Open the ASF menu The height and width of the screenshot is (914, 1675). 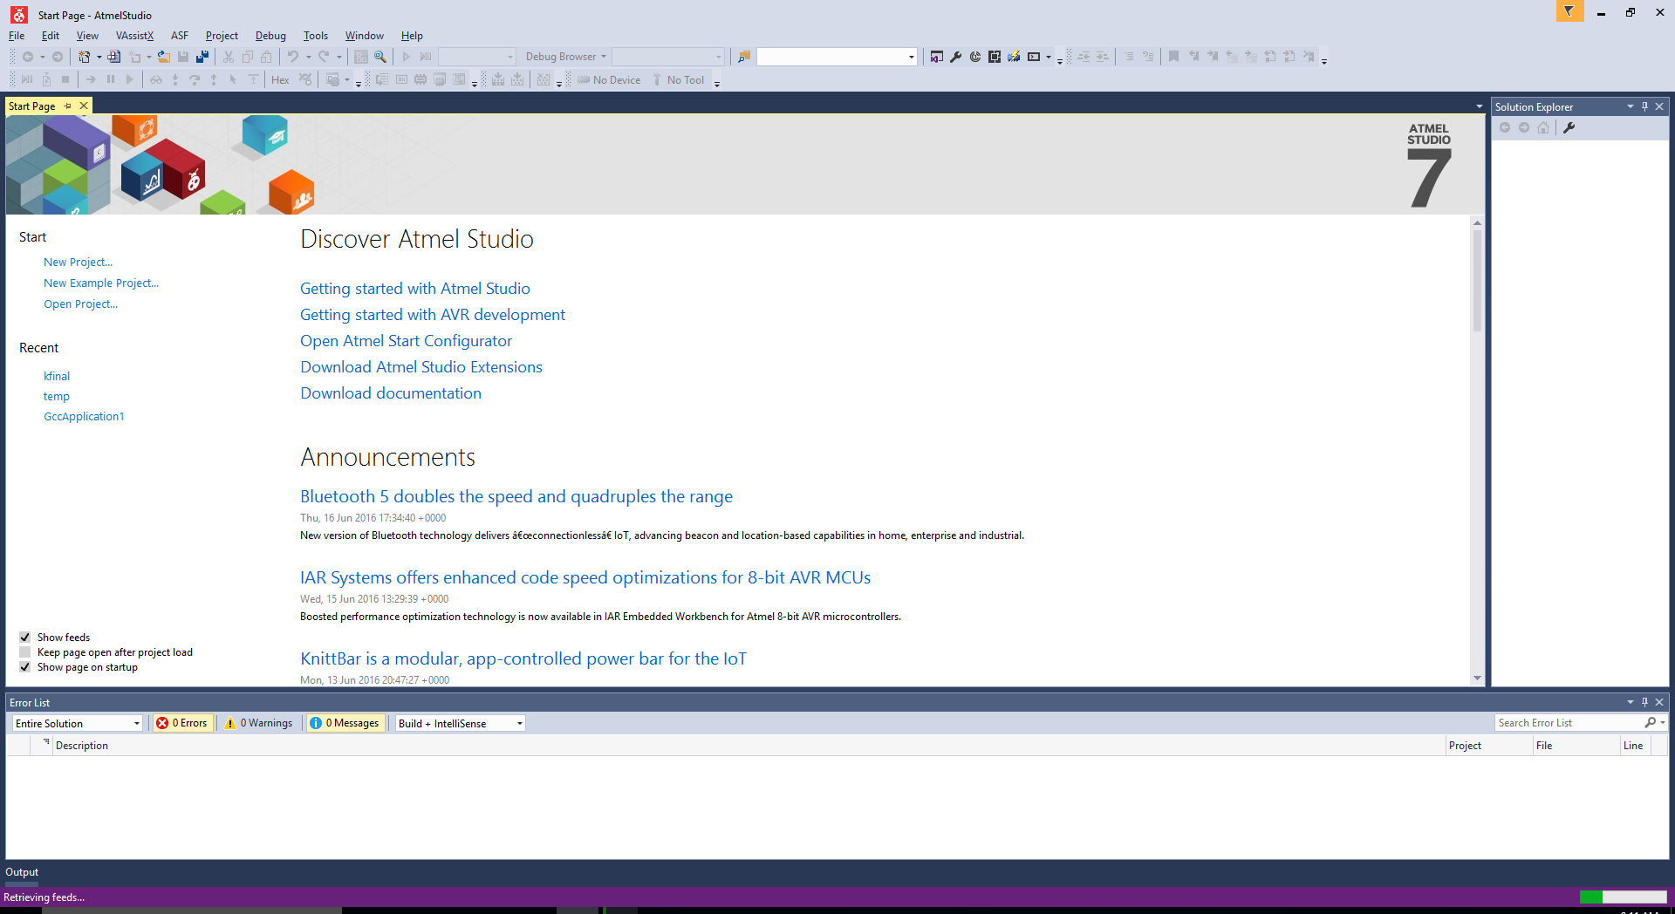click(x=180, y=36)
